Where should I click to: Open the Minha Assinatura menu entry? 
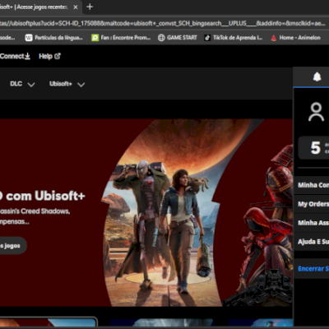point(312,223)
